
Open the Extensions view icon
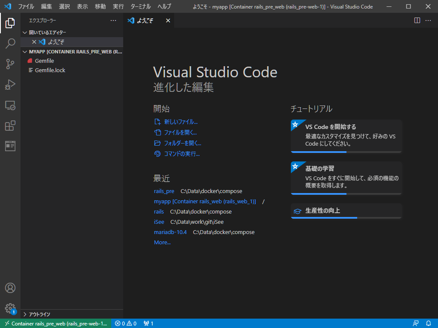tap(10, 126)
